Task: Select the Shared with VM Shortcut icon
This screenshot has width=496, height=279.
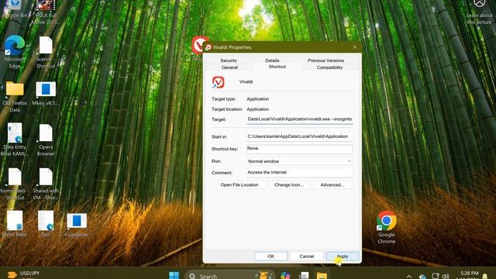Action: [46, 184]
